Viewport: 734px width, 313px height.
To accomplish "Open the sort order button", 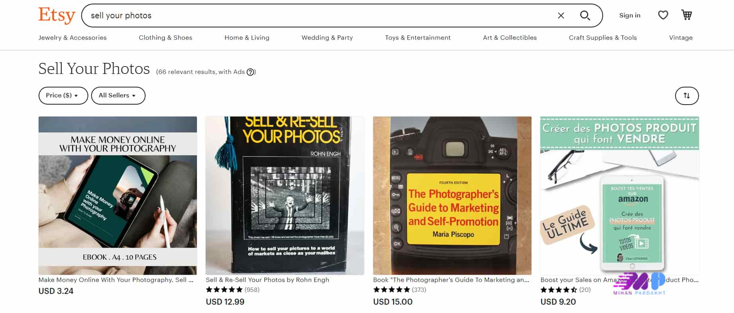I will (x=687, y=96).
